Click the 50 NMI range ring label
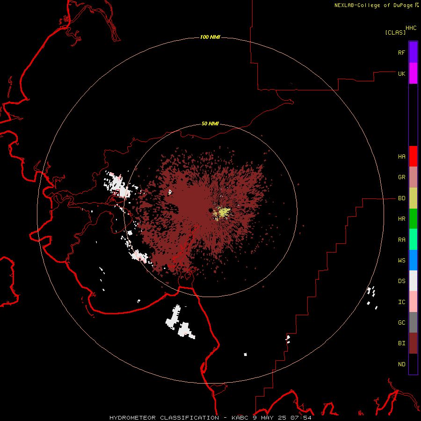Viewport: 421px width, 421px height. [210, 123]
